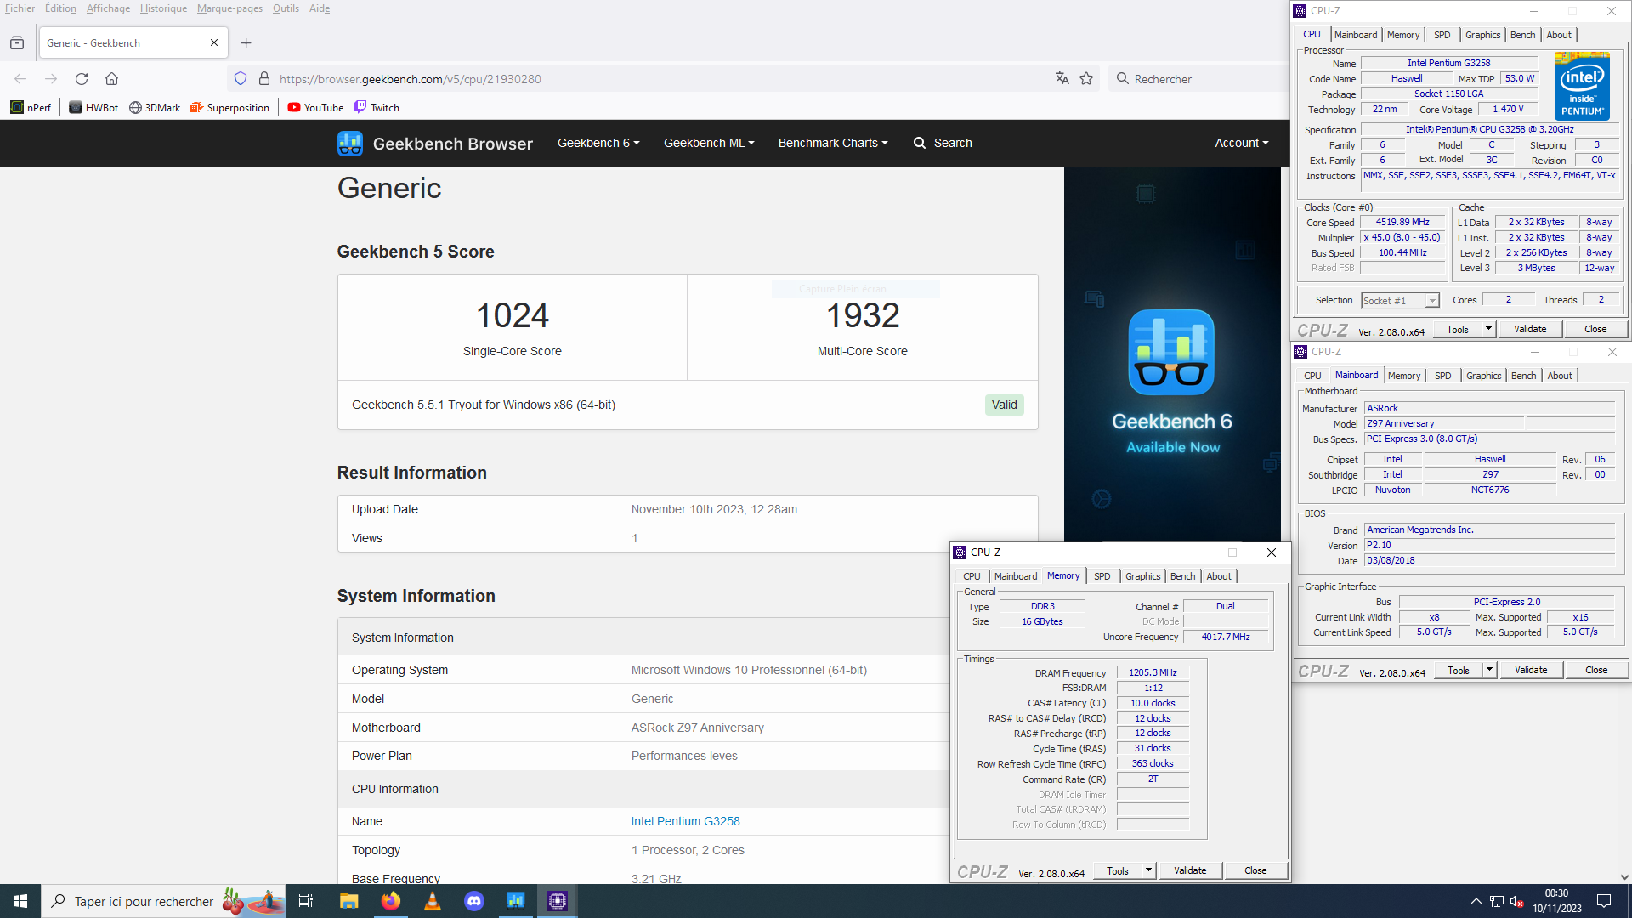Expand the Account menu
Image resolution: width=1632 pixels, height=918 pixels.
(x=1242, y=143)
